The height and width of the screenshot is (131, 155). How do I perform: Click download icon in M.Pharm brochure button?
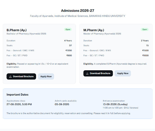87,73
